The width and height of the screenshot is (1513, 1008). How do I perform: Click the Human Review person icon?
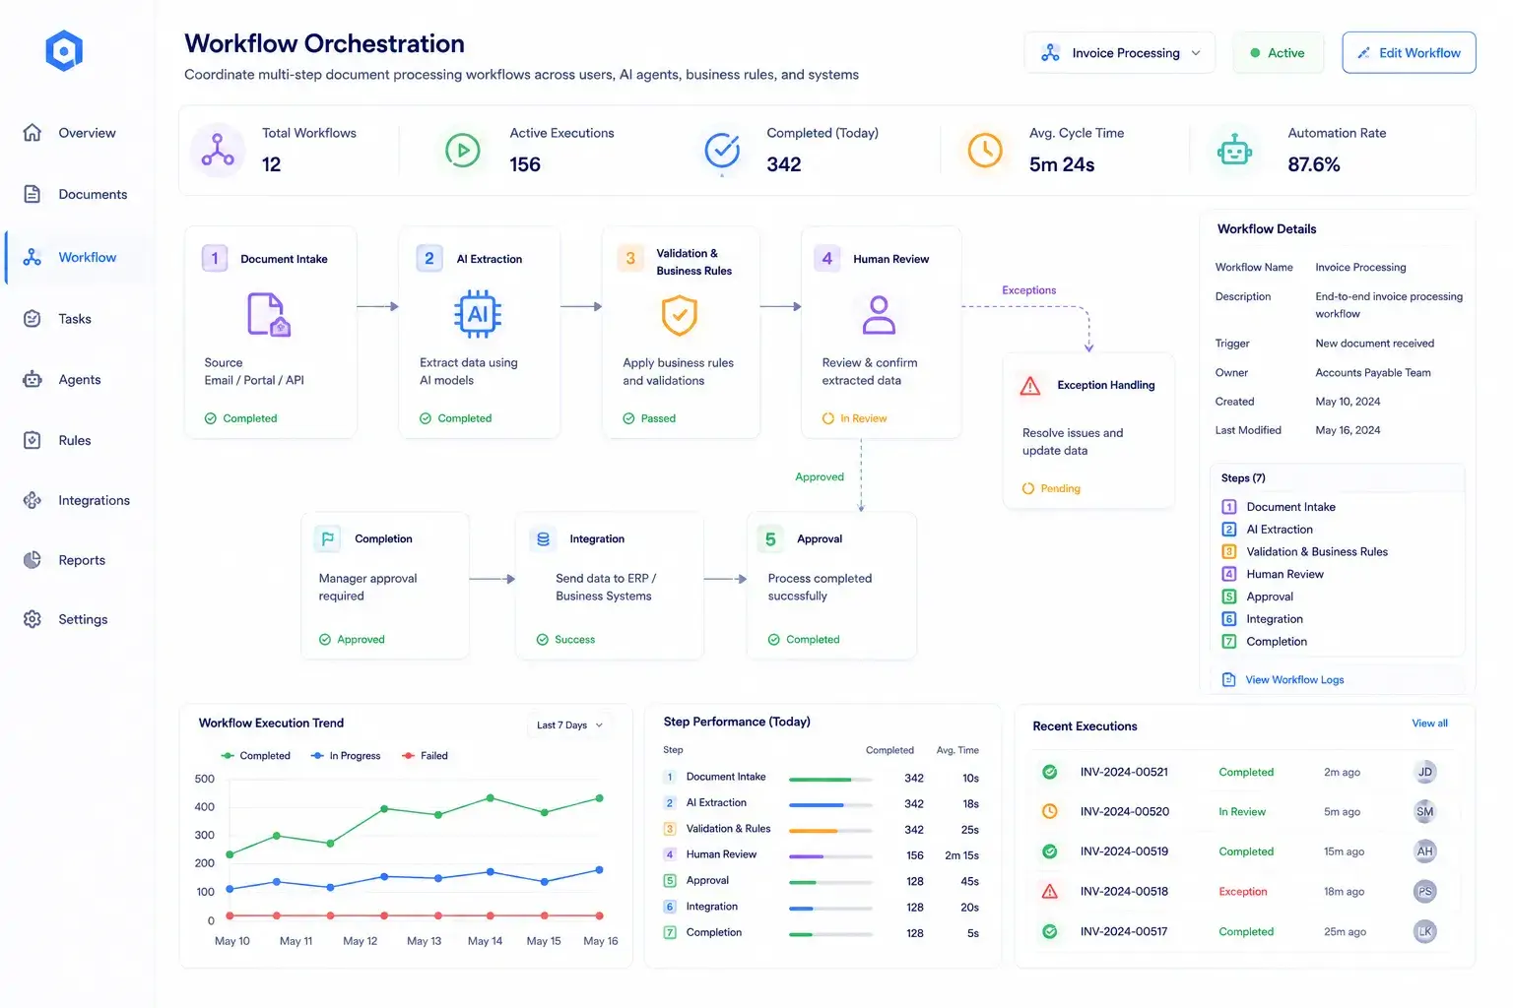pos(879,315)
